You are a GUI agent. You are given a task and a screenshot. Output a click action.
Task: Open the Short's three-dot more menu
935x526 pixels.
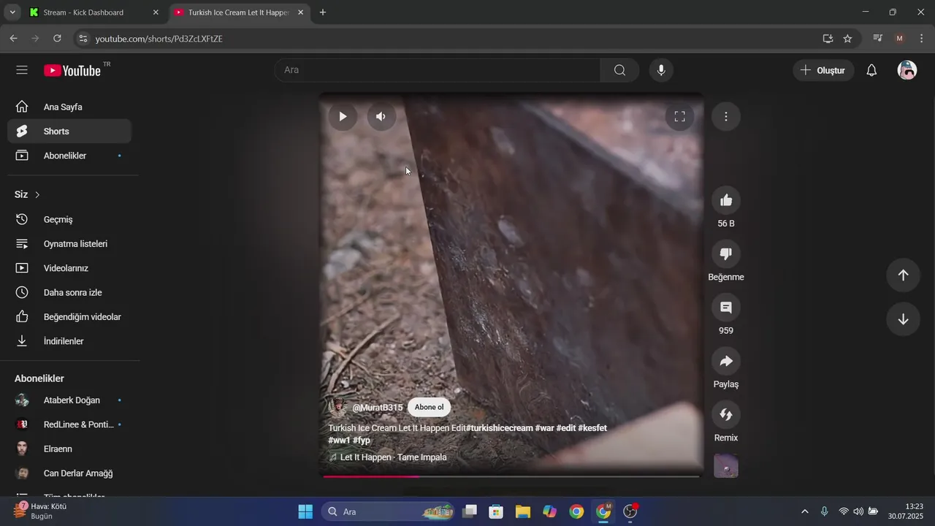(x=726, y=116)
